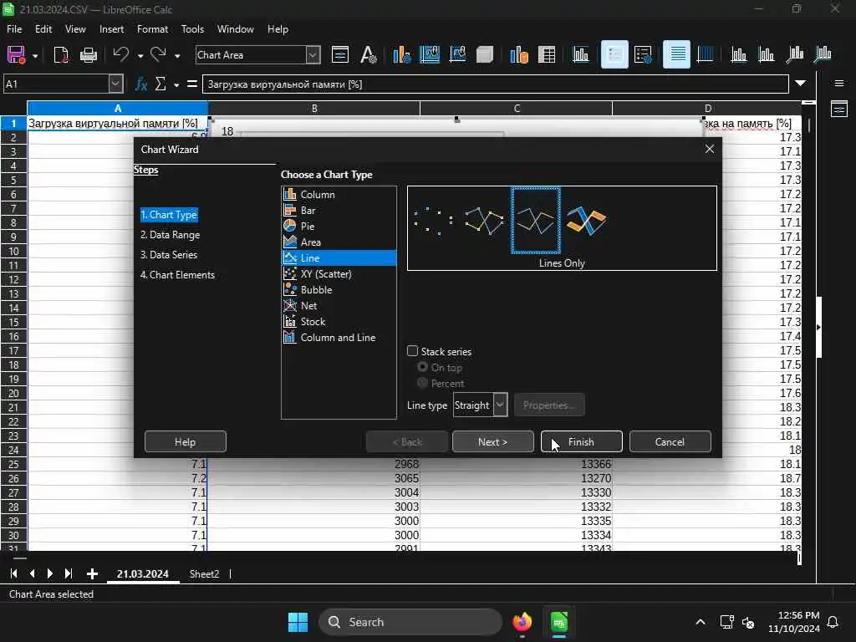Open the Format menu

[152, 29]
